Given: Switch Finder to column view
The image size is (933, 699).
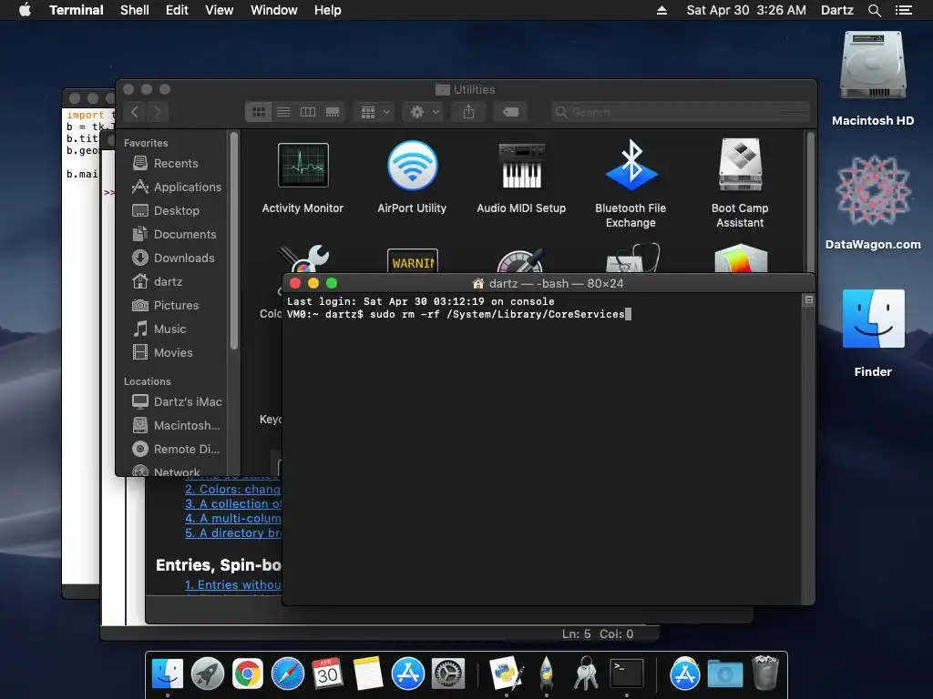Looking at the screenshot, I should [x=308, y=112].
